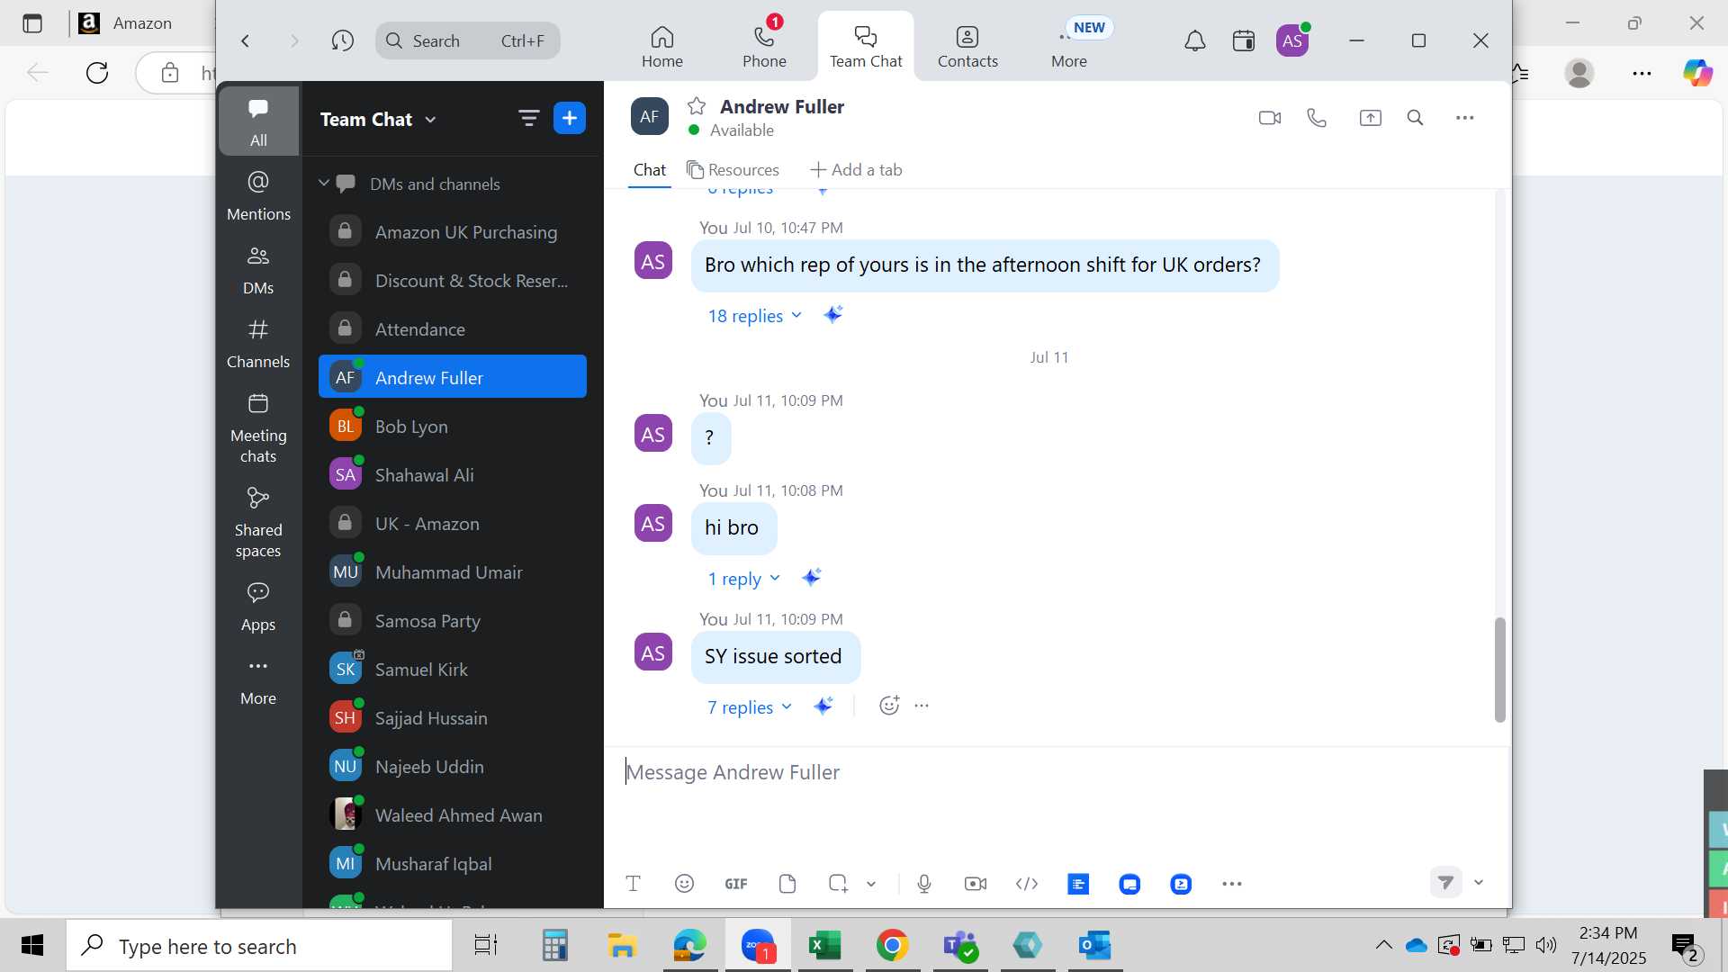Start a video meeting with Andrew Fuller
The height and width of the screenshot is (972, 1728).
click(x=1269, y=118)
